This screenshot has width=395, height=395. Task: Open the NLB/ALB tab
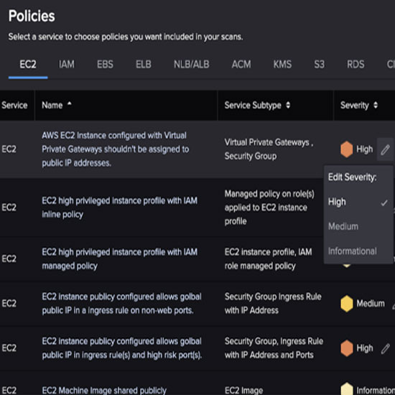[x=192, y=65]
